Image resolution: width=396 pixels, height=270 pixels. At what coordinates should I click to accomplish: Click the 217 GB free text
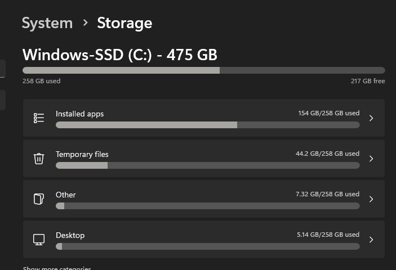368,81
